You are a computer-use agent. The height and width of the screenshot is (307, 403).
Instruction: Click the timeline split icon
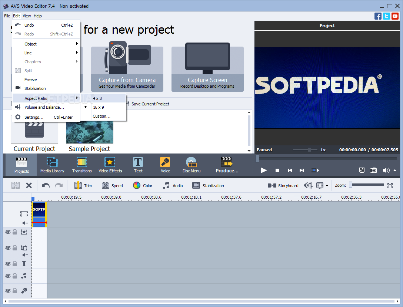[x=16, y=185]
